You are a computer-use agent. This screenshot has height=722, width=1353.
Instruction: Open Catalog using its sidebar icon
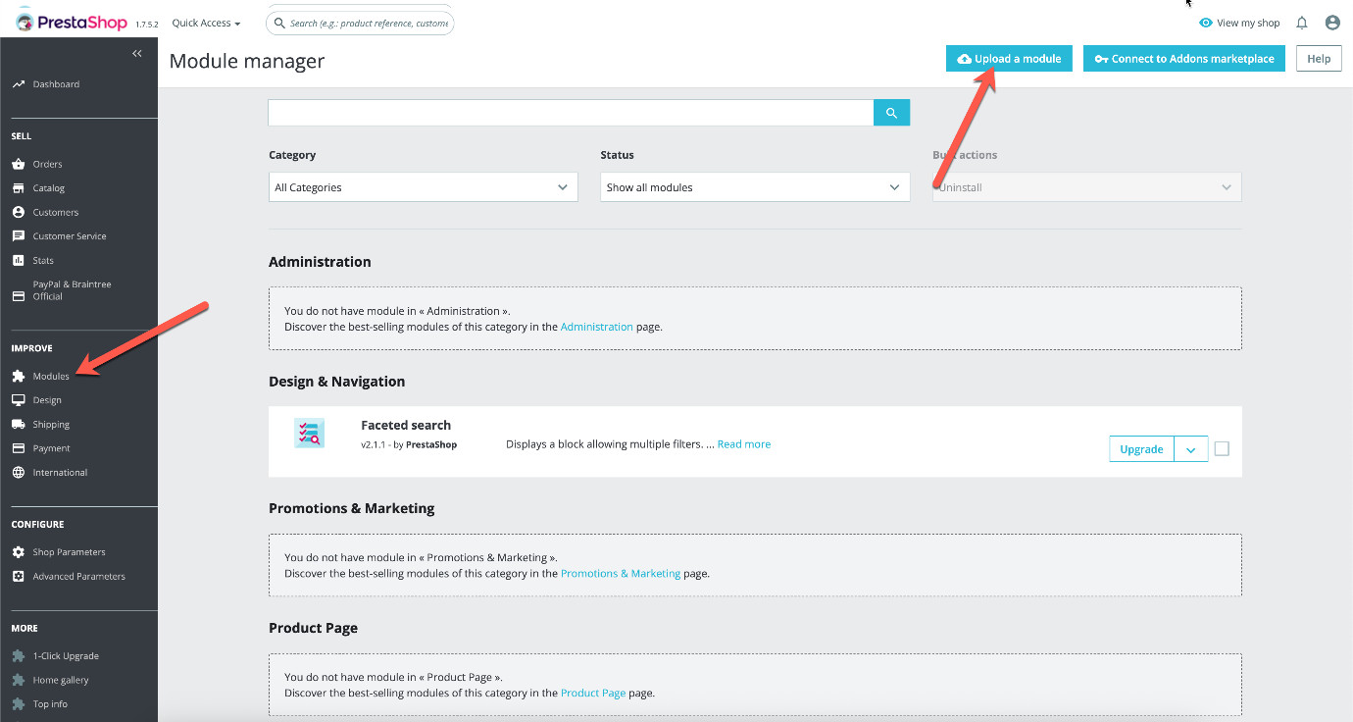click(18, 187)
